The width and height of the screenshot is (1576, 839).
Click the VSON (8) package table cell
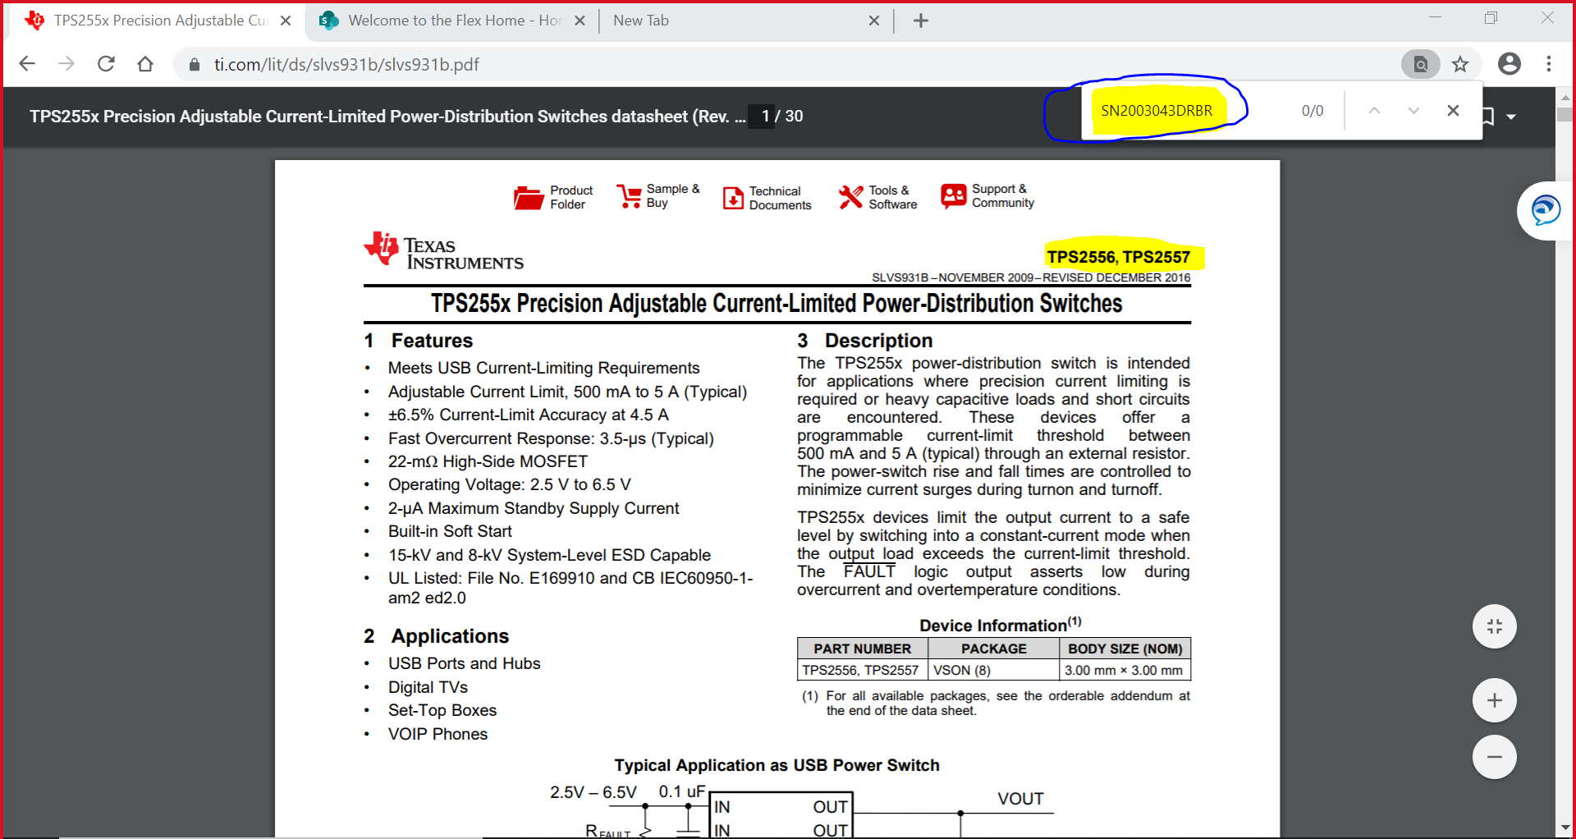[994, 670]
